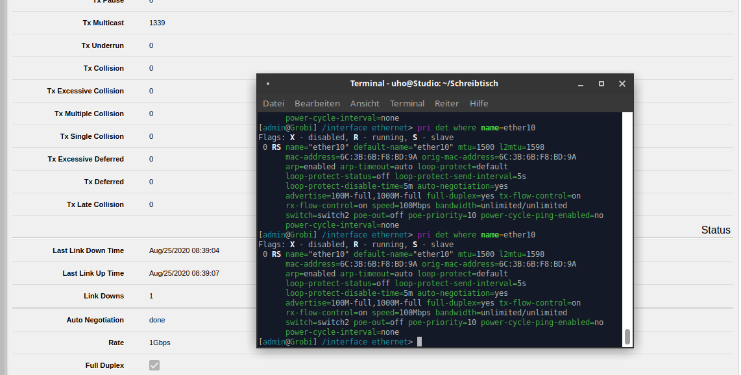Viewport: 741px width, 375px height.
Task: Click the Tx Multicast label
Action: (x=103, y=23)
